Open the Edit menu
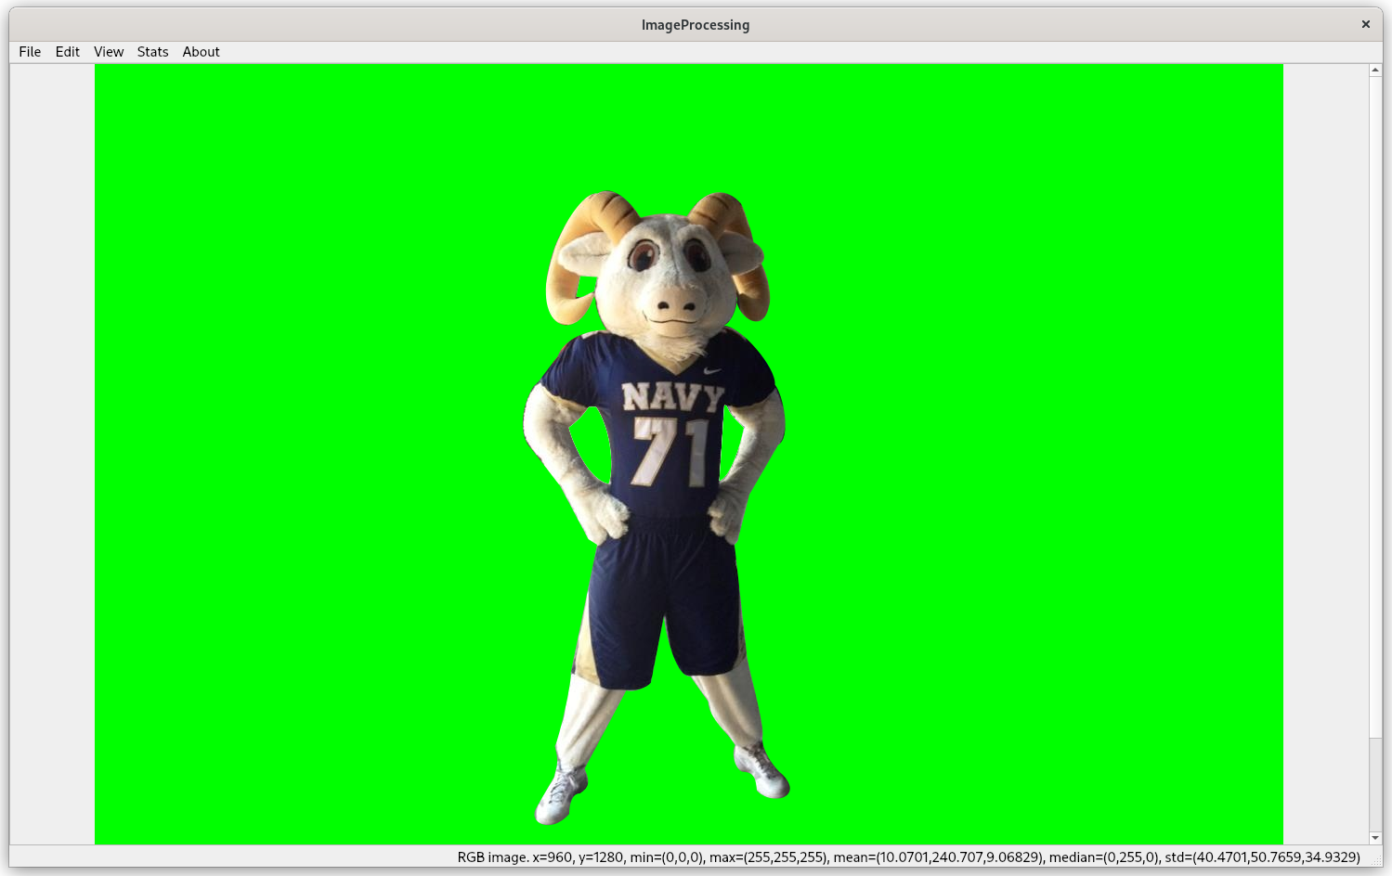Screen dimensions: 1392x876 [67, 52]
